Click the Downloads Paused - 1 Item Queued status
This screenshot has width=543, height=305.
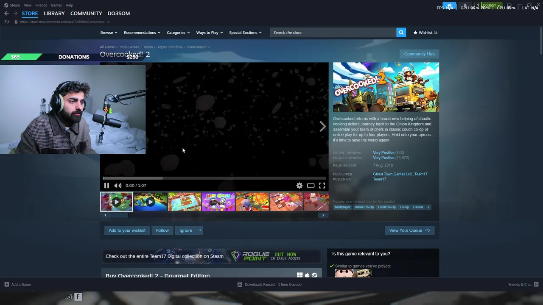273,285
